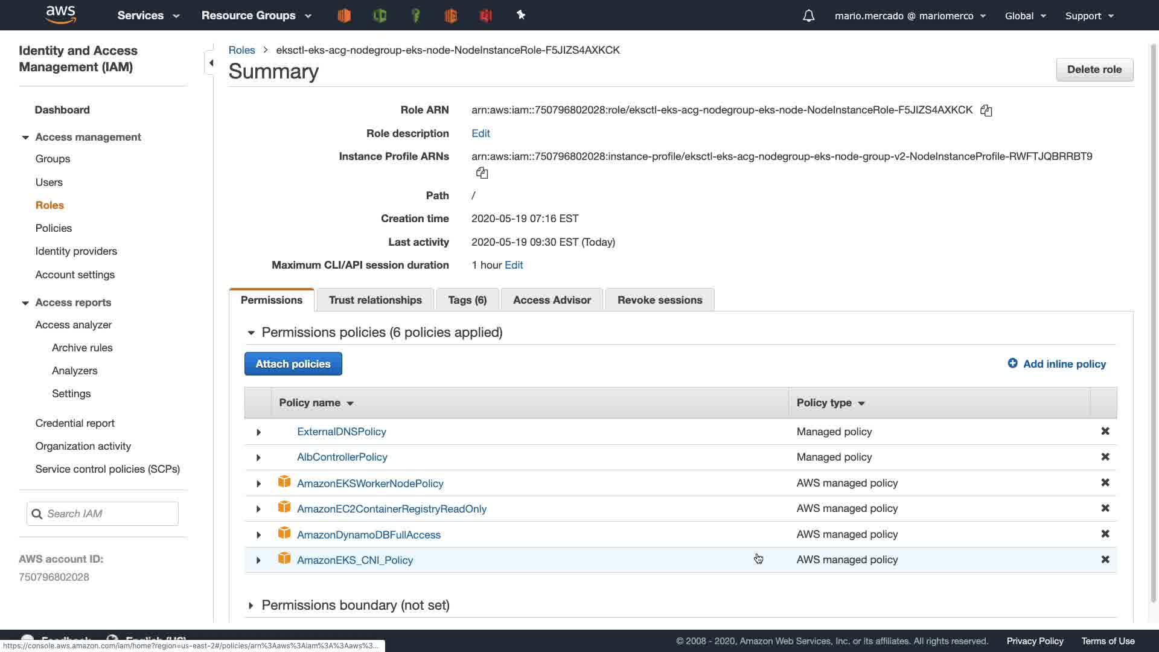Remove AmazonDynamoDBFullAccess using the X icon
The height and width of the screenshot is (652, 1159).
click(x=1105, y=534)
